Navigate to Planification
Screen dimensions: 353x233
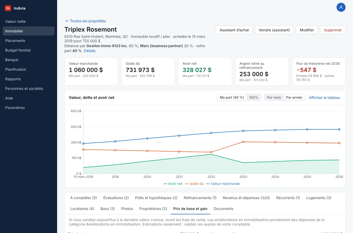[x=29, y=69]
